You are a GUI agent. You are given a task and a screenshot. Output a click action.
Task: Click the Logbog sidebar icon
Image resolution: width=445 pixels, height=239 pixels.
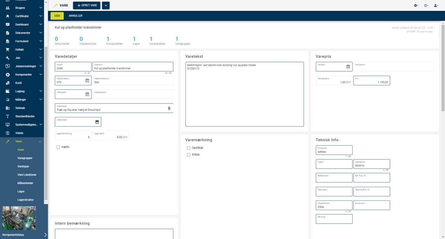[8, 91]
